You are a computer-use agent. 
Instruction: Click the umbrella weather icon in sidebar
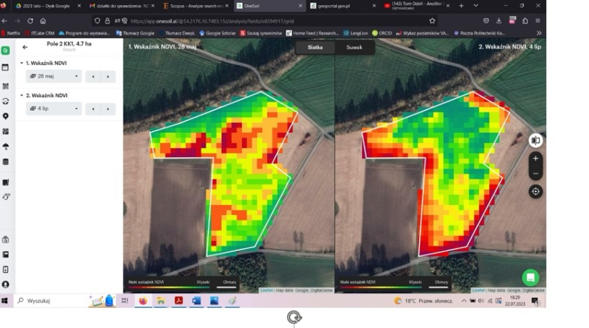click(x=6, y=146)
